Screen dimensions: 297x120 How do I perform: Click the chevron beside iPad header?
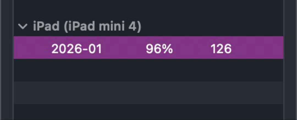[23, 27]
